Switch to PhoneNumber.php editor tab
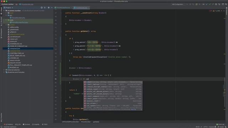The width and height of the screenshot is (228, 128). 82,7
